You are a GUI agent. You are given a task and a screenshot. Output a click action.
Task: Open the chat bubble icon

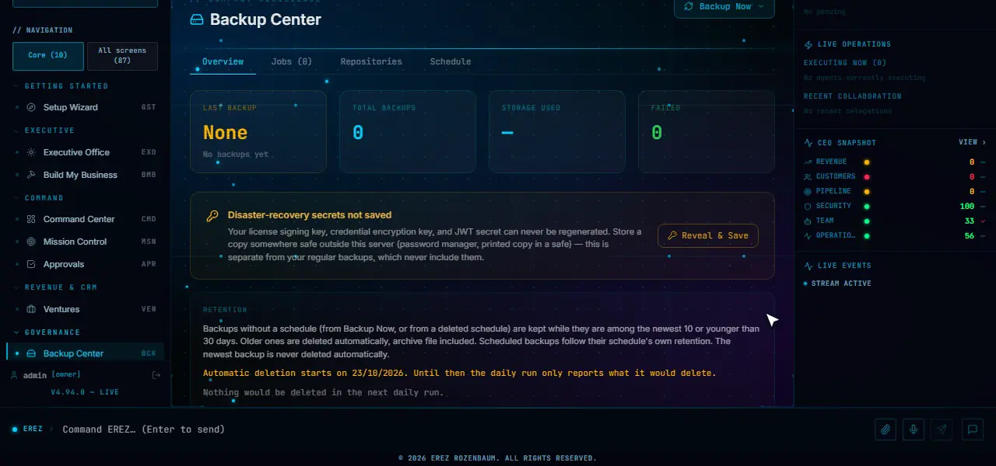pos(972,429)
